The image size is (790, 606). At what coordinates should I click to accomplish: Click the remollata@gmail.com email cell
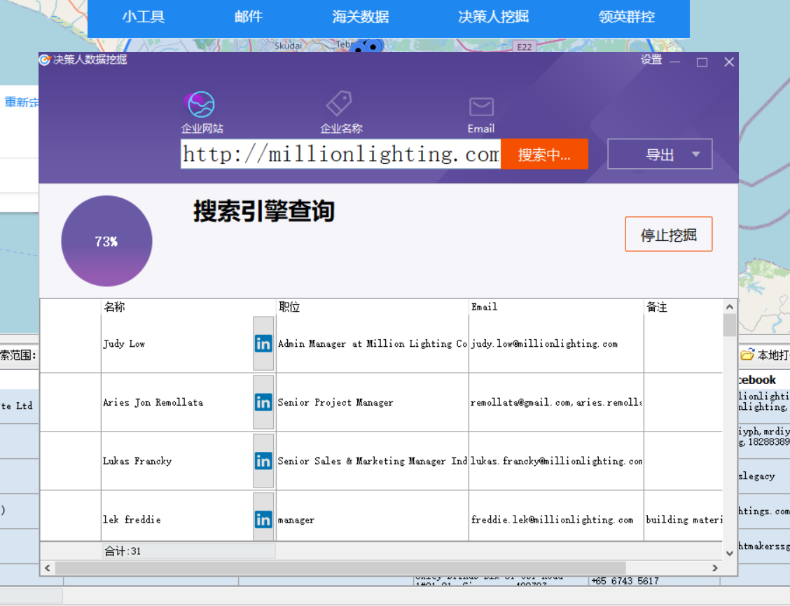(556, 402)
